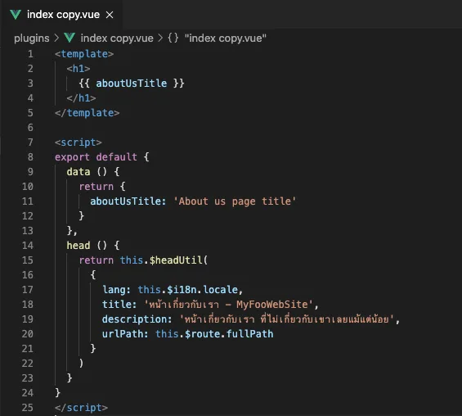Click the Vue icon in the breadcrumb

pyautogui.click(x=70, y=38)
